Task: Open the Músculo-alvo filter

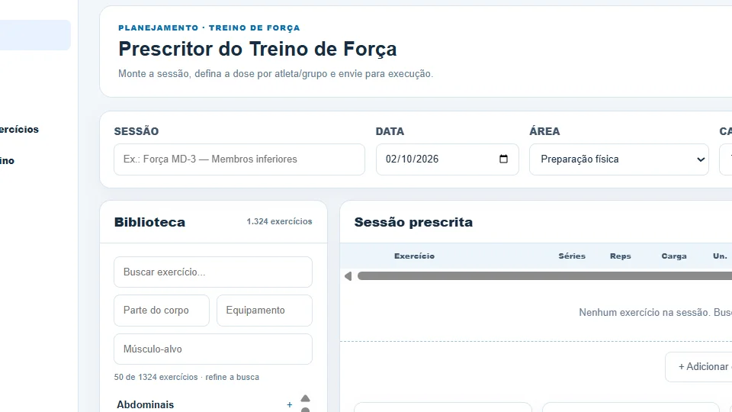Action: pyautogui.click(x=213, y=349)
